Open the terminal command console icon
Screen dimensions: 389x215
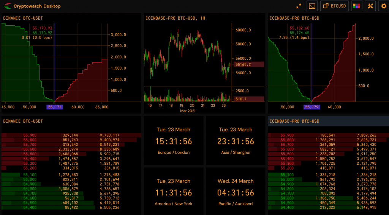(312, 6)
